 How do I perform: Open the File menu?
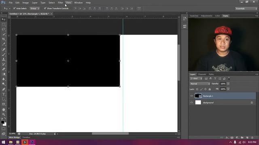[x=11, y=3]
